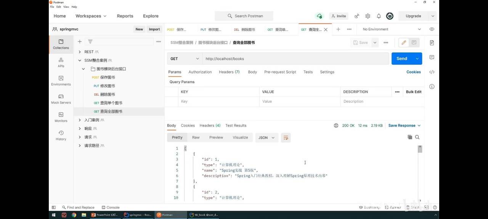Click the environment quick look eye icon

pyautogui.click(x=432, y=29)
